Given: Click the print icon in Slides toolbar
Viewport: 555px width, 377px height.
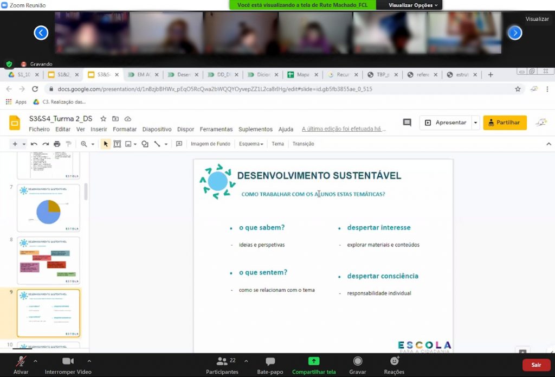Looking at the screenshot, I should [x=57, y=144].
